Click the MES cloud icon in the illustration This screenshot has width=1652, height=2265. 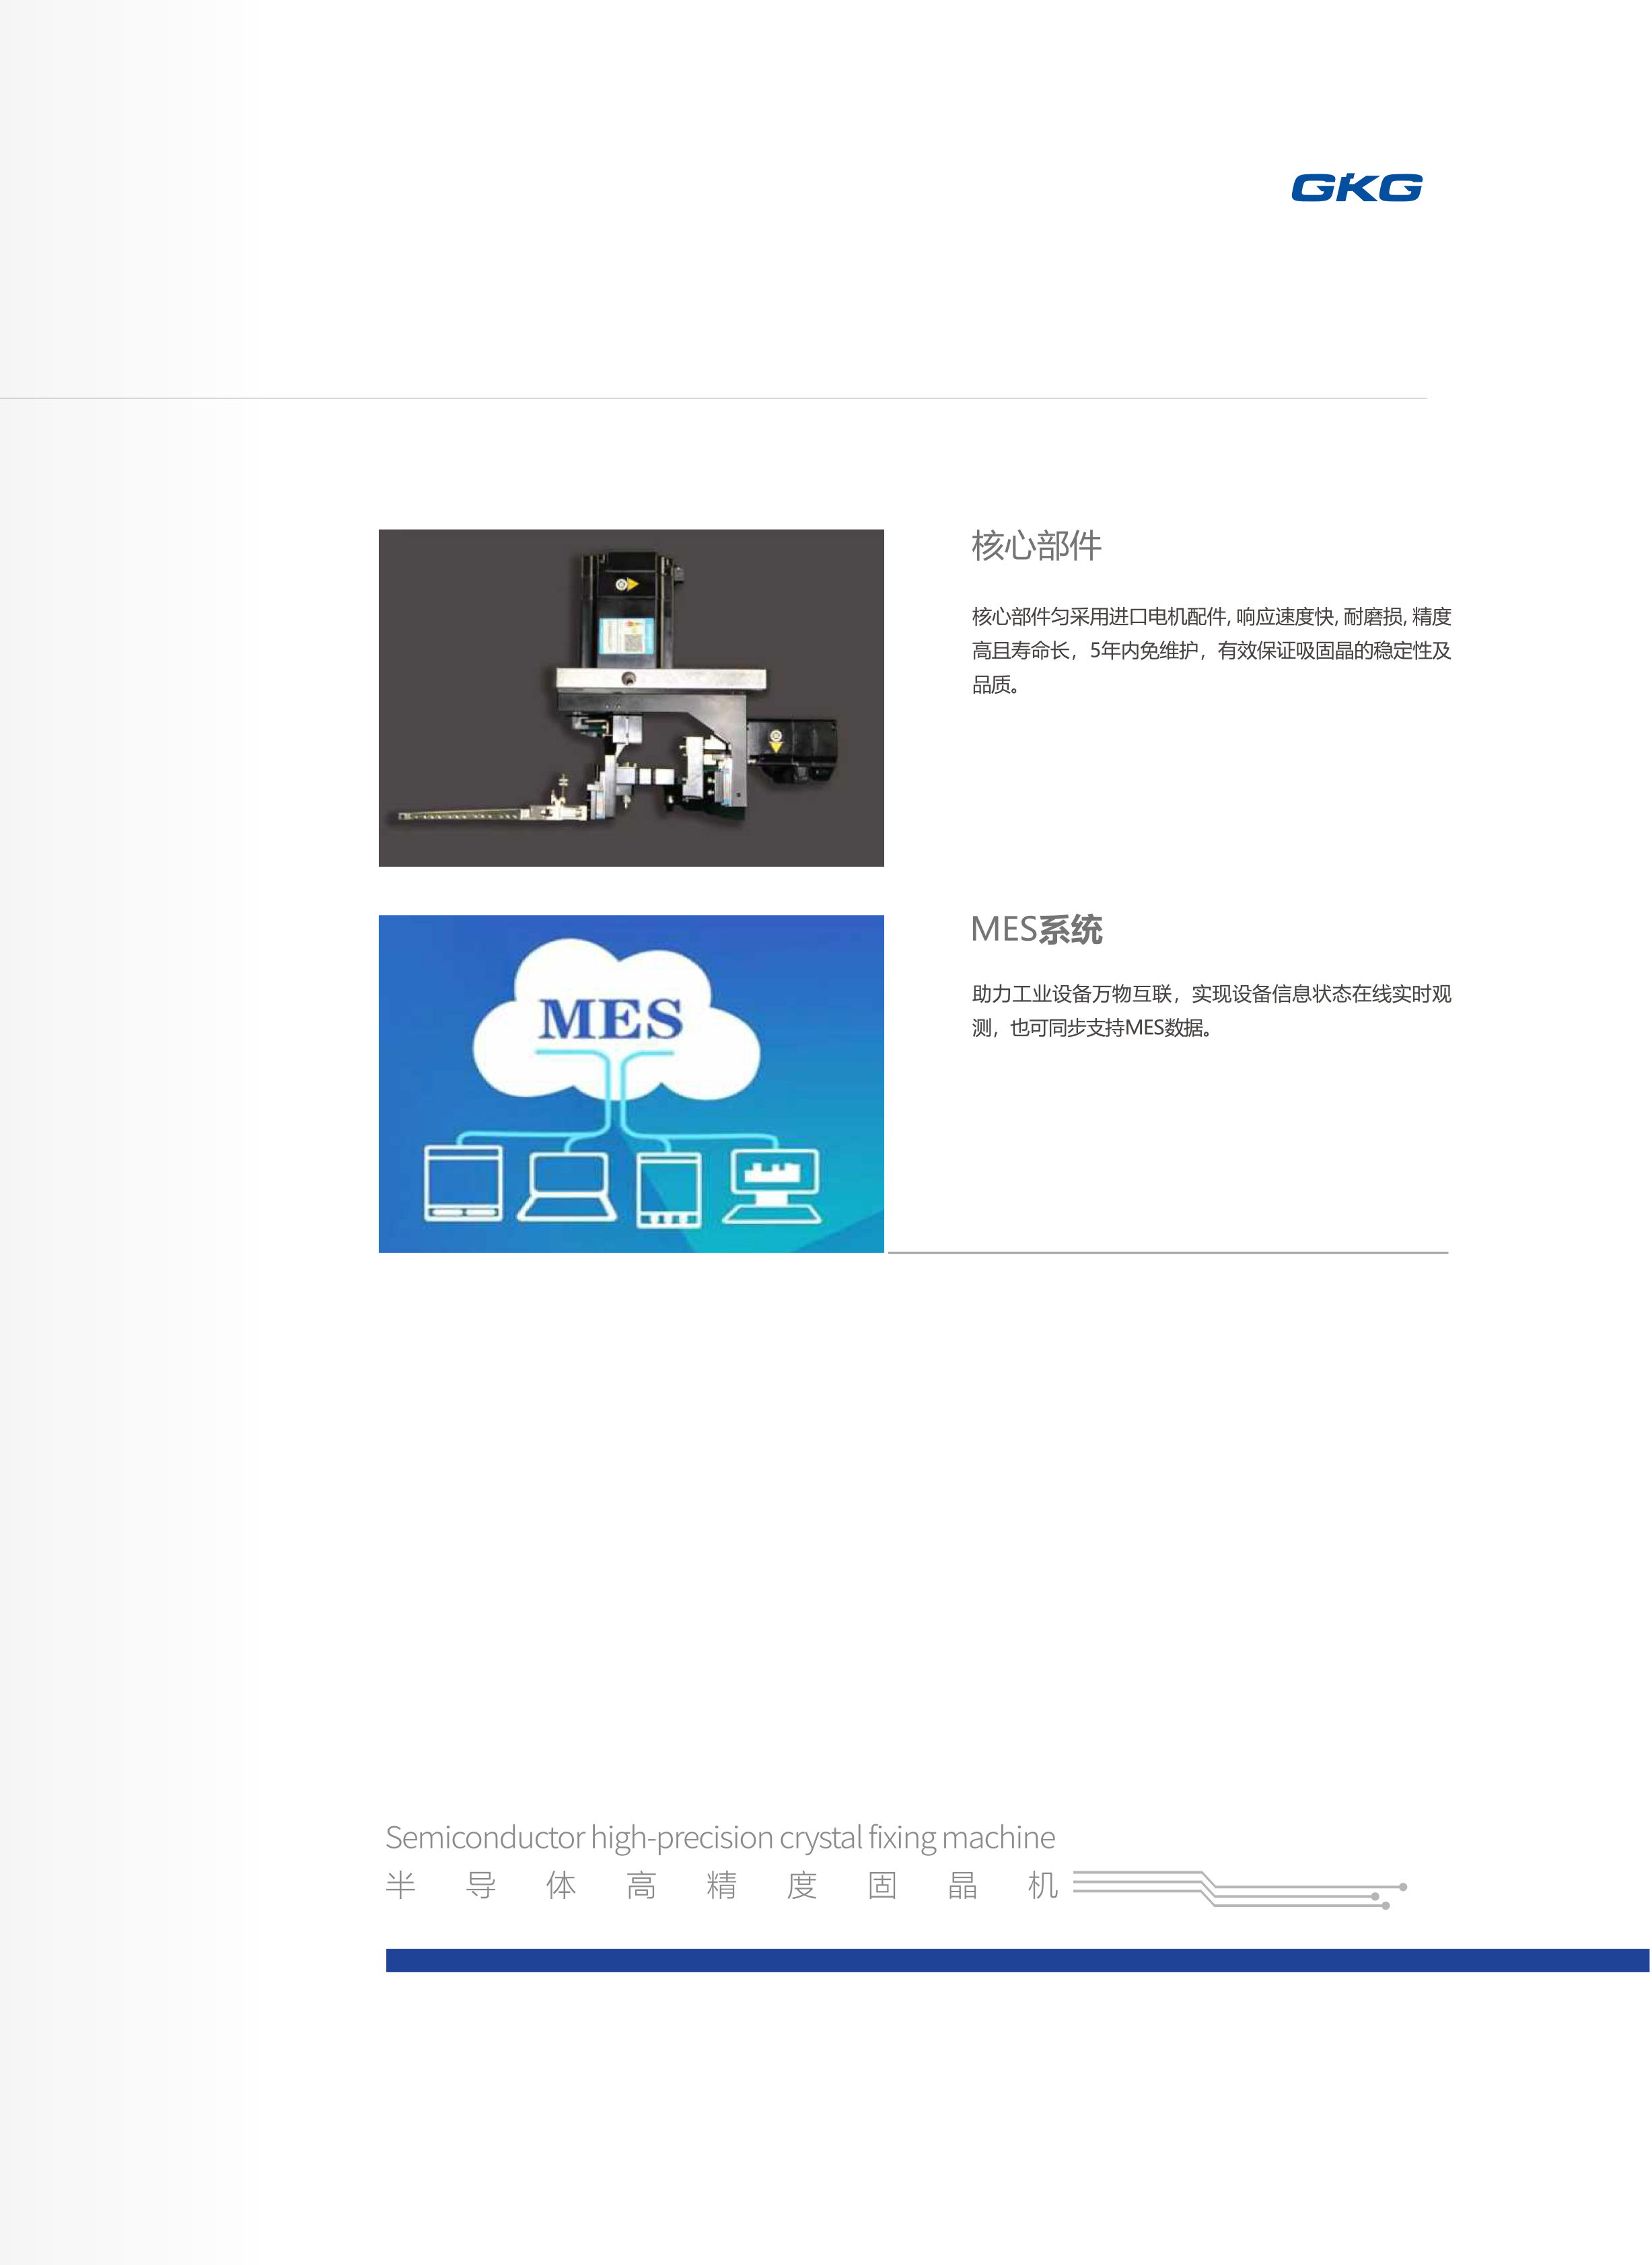615,1018
